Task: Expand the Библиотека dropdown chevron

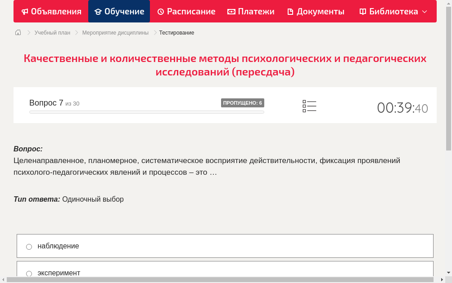Action: (x=424, y=12)
